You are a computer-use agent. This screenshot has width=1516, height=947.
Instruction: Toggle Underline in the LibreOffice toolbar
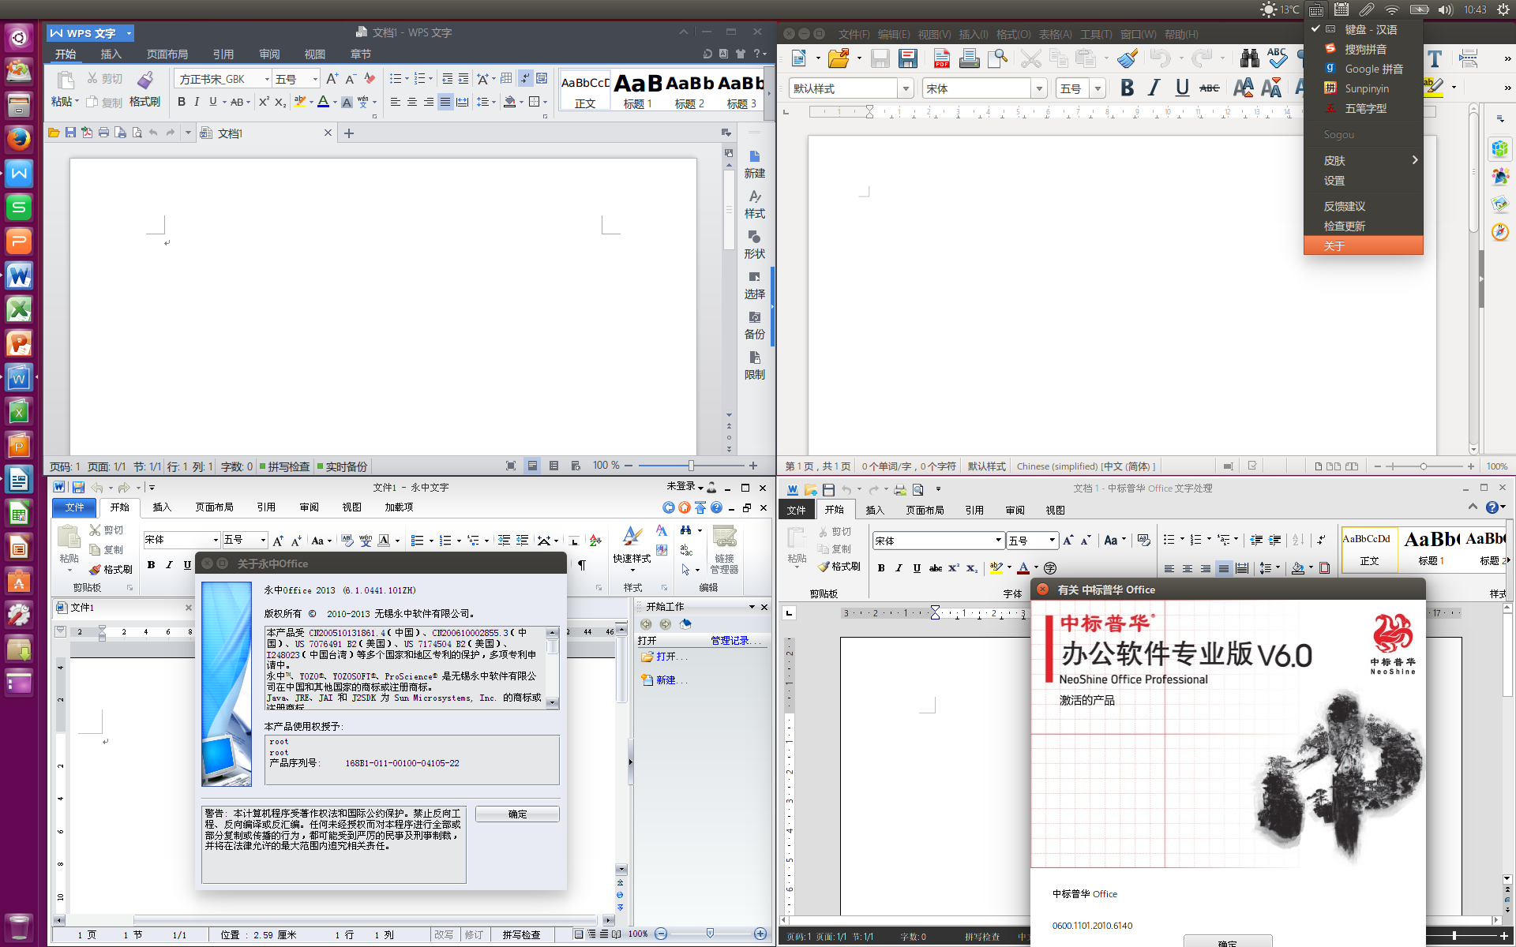(1181, 88)
